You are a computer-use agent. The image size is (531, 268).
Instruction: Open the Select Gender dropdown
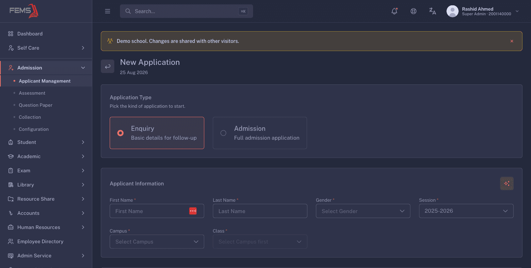(x=363, y=211)
